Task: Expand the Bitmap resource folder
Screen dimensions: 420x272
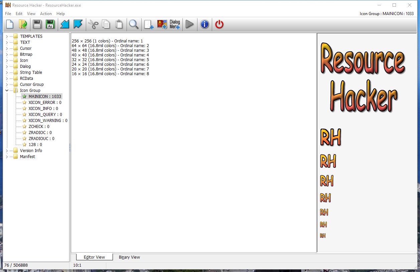Action: [x=7, y=54]
